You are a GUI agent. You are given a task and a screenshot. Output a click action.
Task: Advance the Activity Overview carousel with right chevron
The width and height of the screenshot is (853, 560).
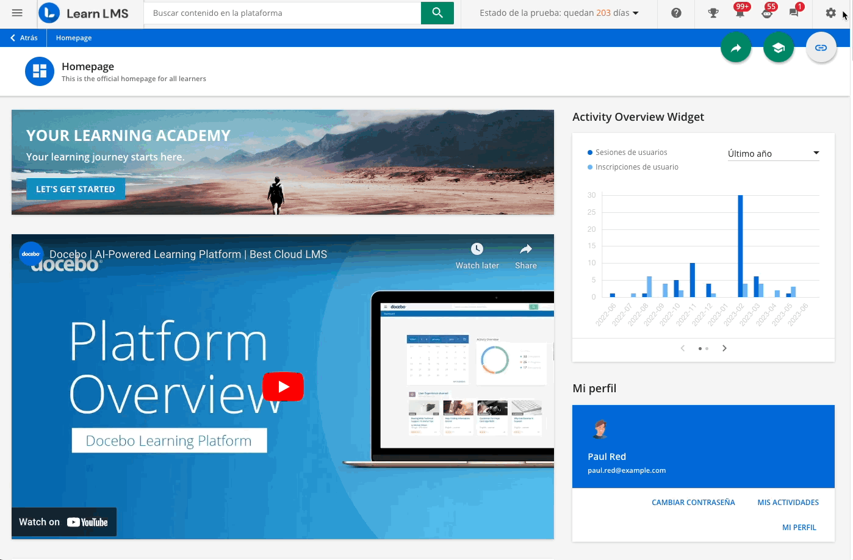724,348
